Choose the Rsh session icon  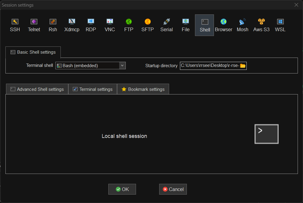(53, 25)
